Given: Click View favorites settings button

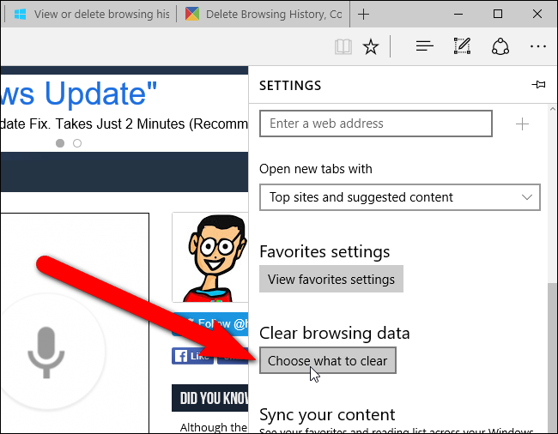Looking at the screenshot, I should [331, 279].
